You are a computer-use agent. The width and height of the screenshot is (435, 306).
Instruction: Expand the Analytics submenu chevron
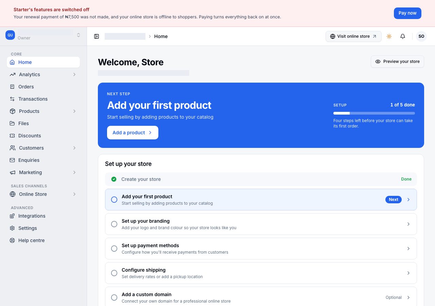(x=74, y=74)
